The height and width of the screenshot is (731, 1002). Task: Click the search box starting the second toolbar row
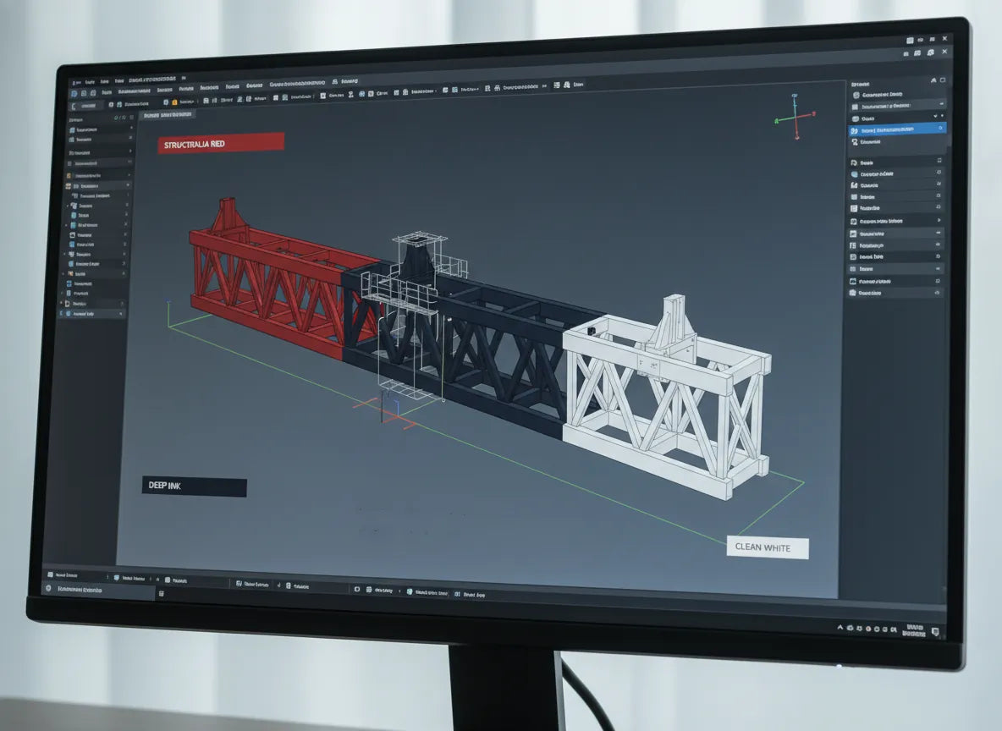coord(85,106)
